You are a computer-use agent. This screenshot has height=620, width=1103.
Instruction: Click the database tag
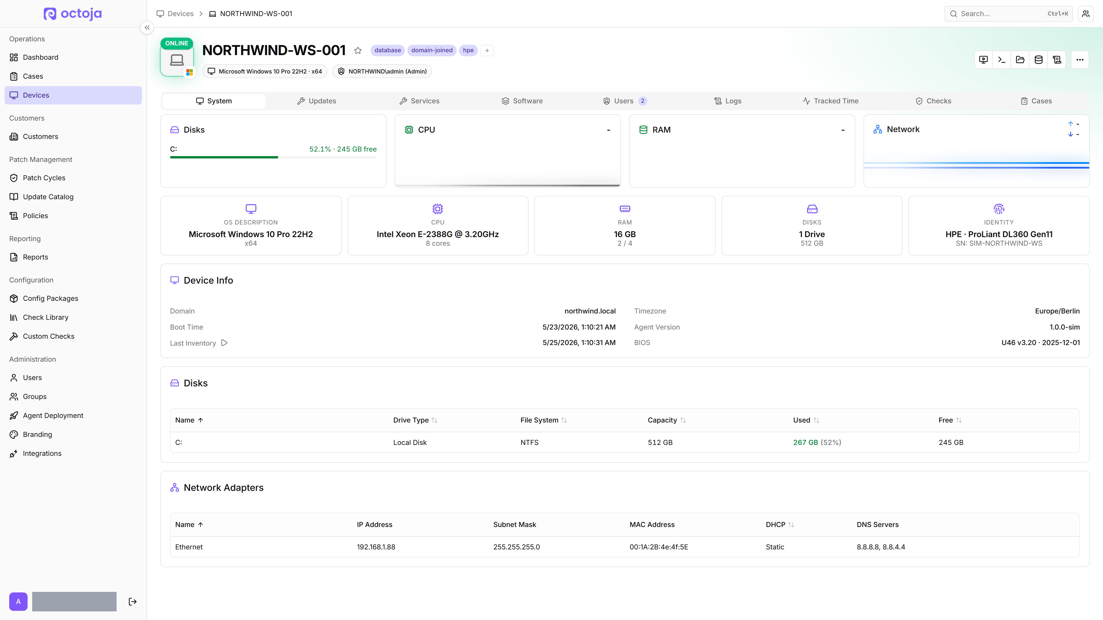[x=387, y=51]
